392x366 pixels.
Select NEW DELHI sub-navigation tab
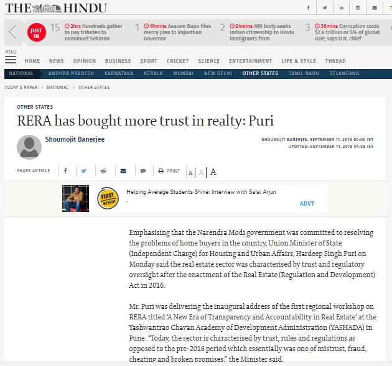click(218, 73)
